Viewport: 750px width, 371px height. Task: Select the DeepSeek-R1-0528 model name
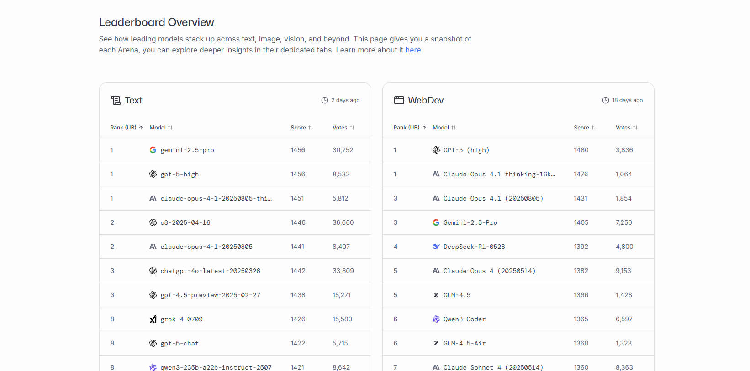pyautogui.click(x=474, y=247)
